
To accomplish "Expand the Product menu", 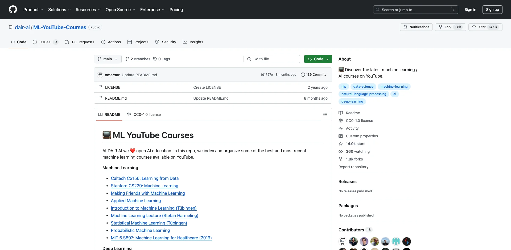I will (x=33, y=10).
